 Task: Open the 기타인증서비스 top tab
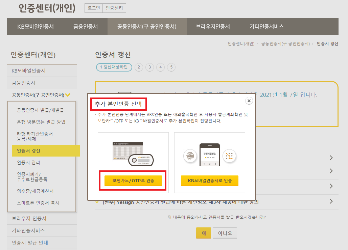pyautogui.click(x=266, y=27)
